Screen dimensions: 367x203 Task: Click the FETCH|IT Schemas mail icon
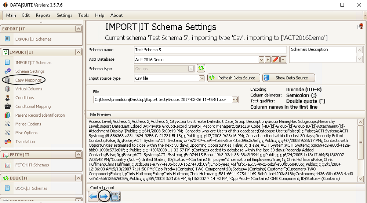coord(7,165)
